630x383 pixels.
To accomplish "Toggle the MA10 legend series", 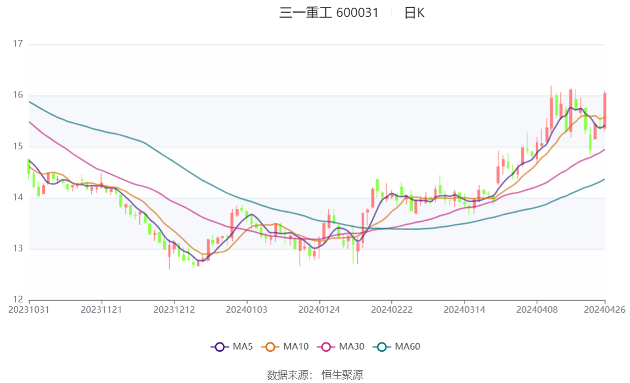I will pos(285,346).
